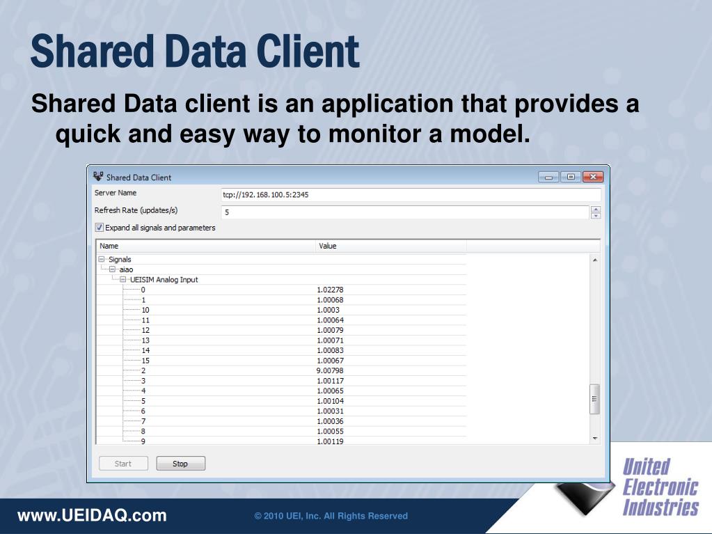712x534 pixels.
Task: Select the Signals tree item
Action: [120, 259]
